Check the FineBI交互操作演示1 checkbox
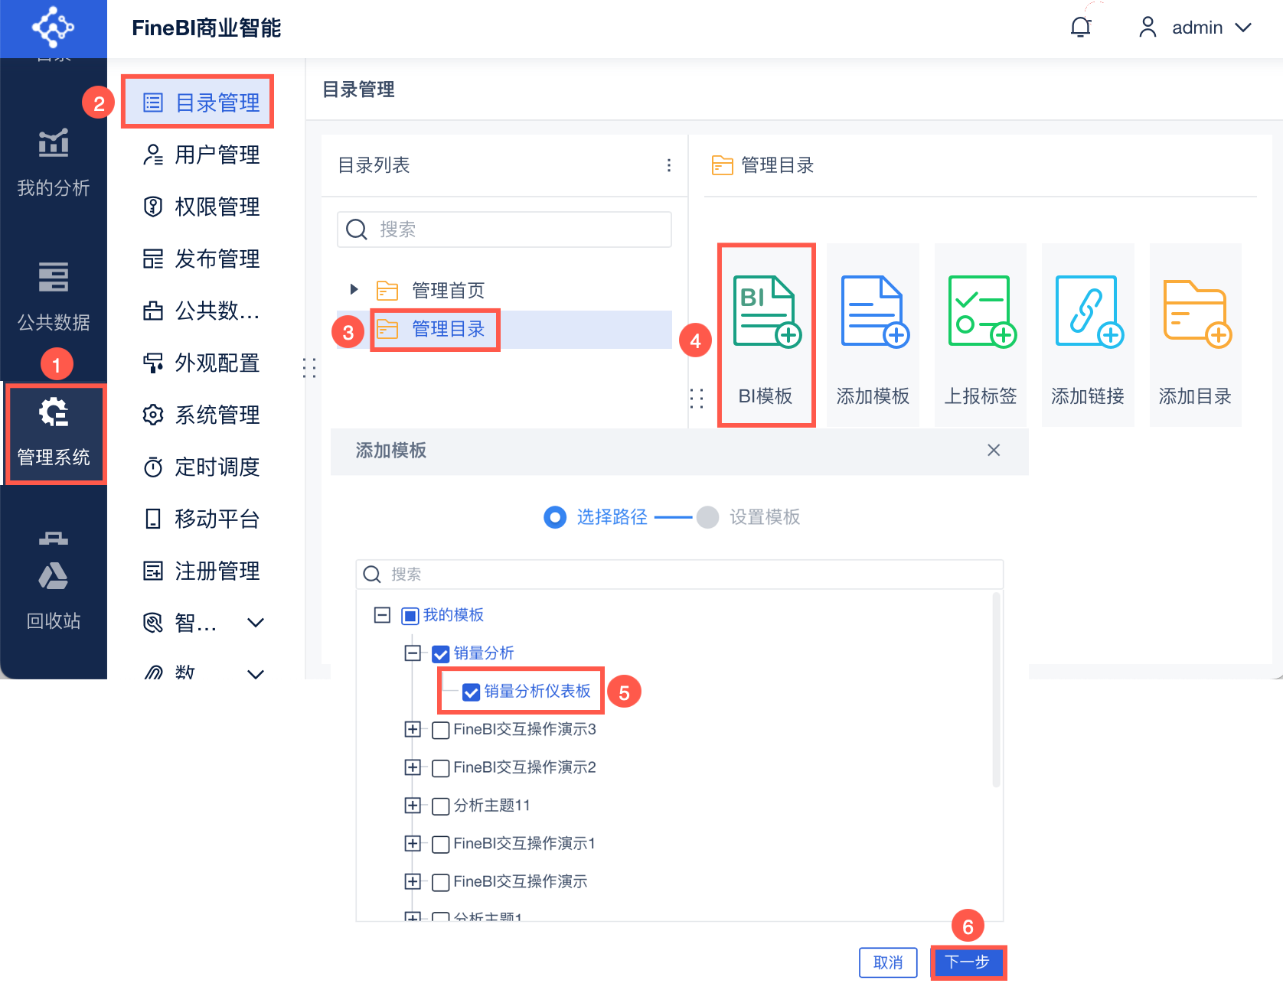This screenshot has width=1283, height=993. coord(440,844)
